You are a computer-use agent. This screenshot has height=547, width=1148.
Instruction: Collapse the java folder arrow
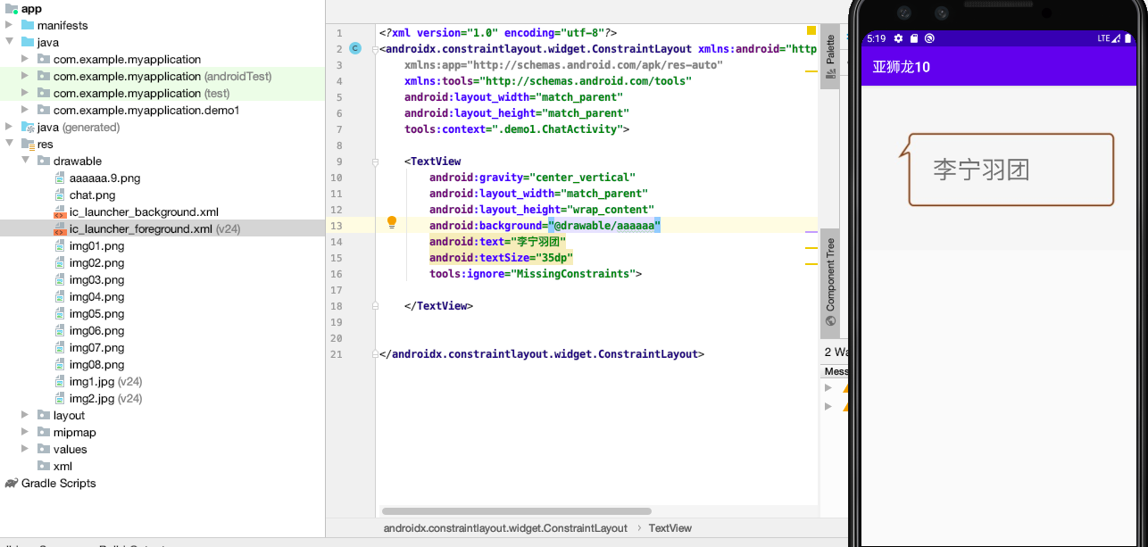pyautogui.click(x=10, y=43)
